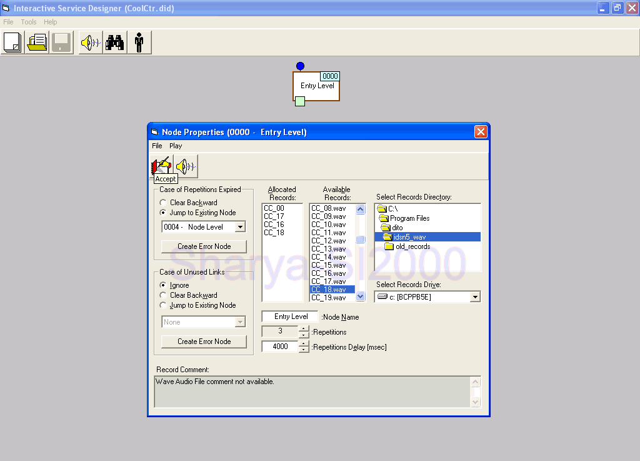This screenshot has height=461, width=640.
Task: Click the Available Records scrollbar thumb
Action: pos(360,240)
